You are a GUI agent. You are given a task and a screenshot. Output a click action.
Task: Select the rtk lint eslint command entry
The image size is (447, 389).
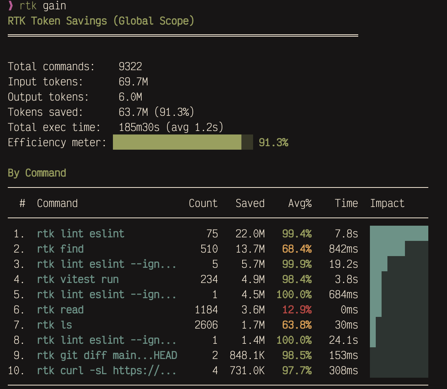point(81,233)
